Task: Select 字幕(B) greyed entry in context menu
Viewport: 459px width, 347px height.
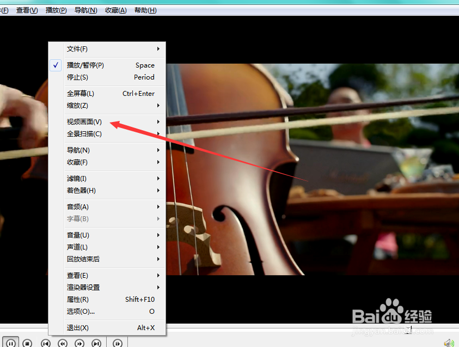Action: [x=107, y=219]
